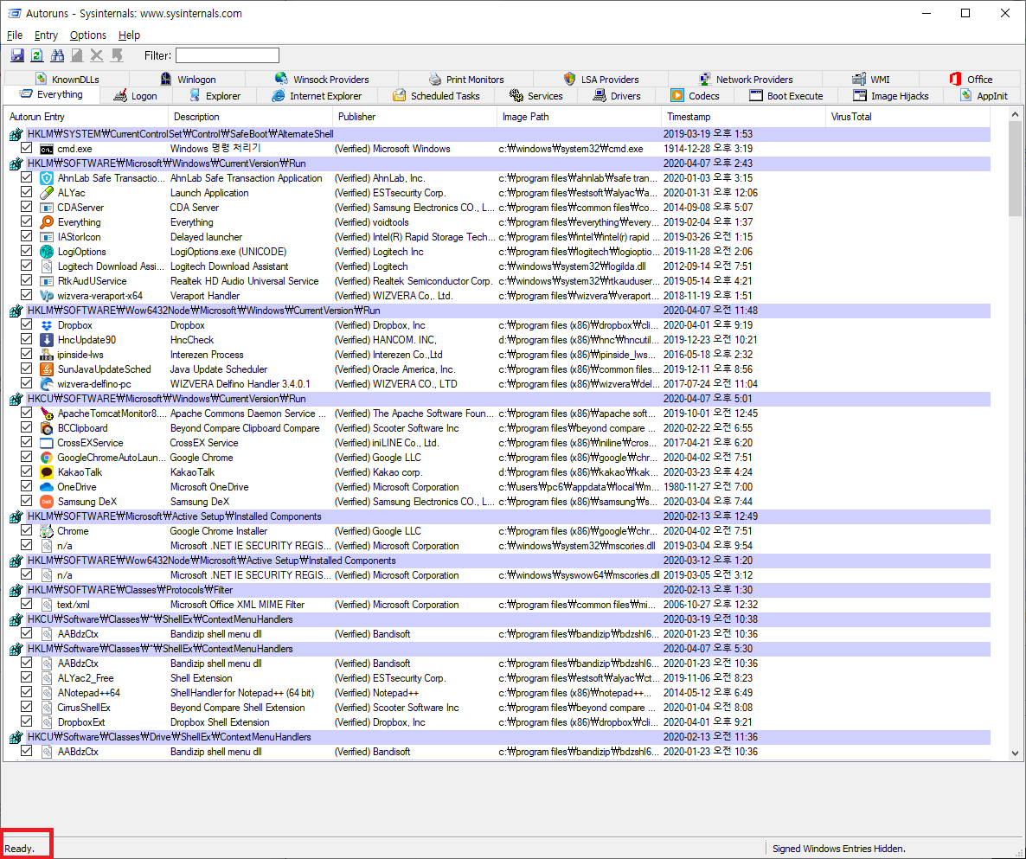The width and height of the screenshot is (1026, 859).
Task: Select the CrossEXService entry row
Action: (497, 443)
